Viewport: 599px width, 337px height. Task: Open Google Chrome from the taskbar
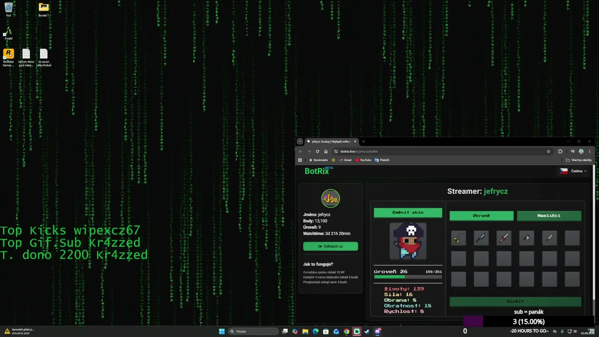(x=346, y=331)
